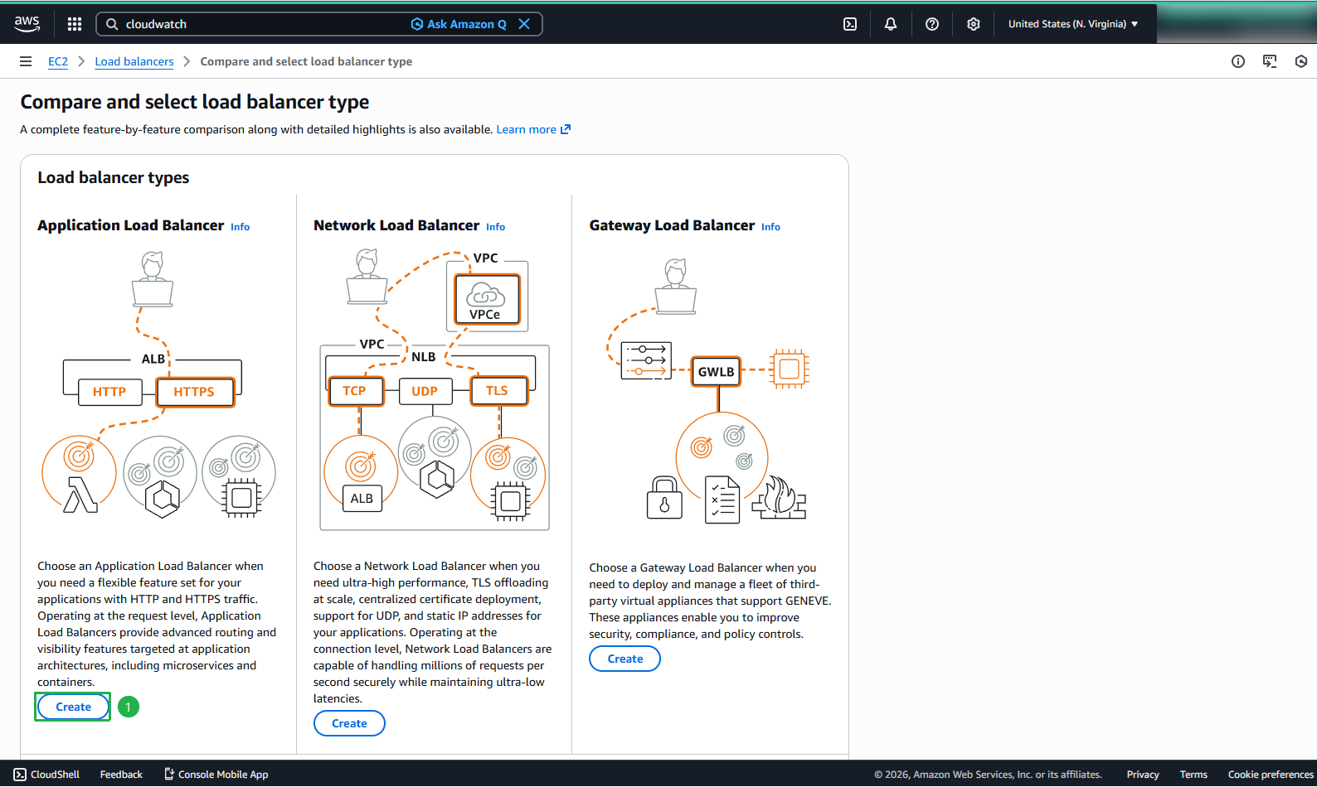Click the Application Load Balancer diagram
This screenshot has height=787, width=1317.
[x=158, y=384]
